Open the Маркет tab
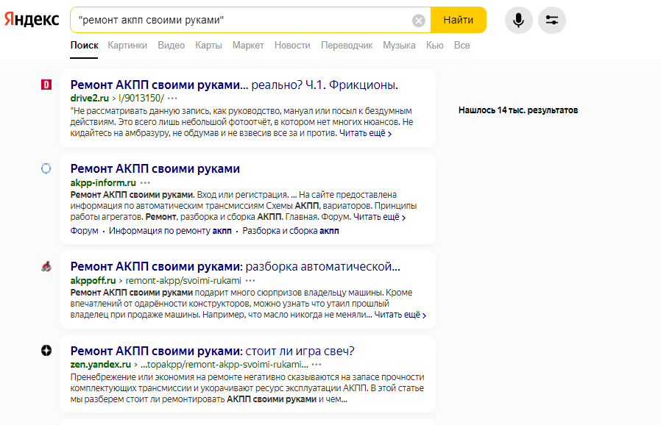 tap(248, 46)
